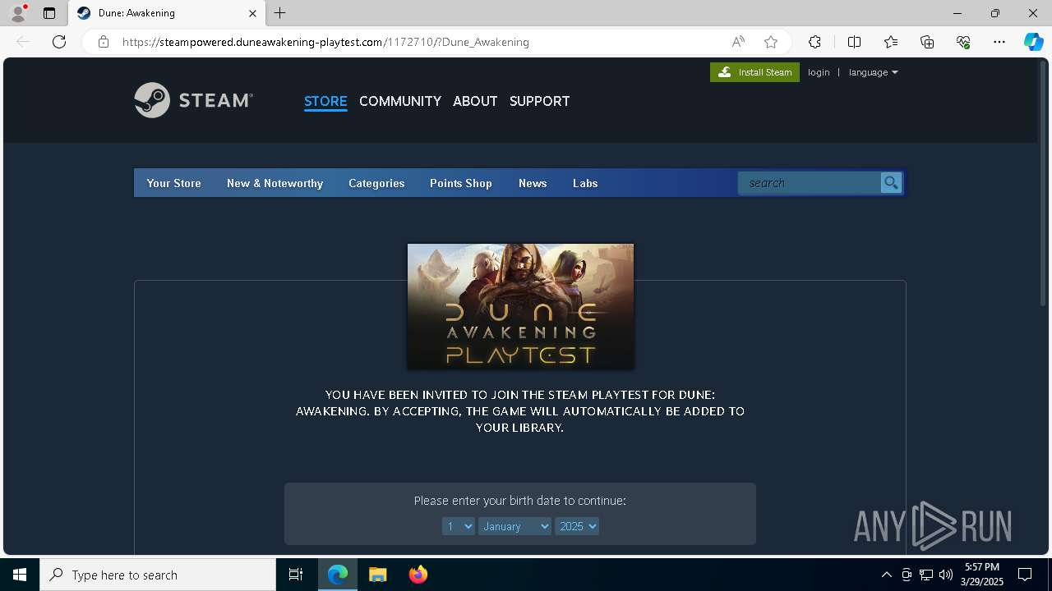The width and height of the screenshot is (1052, 591).
Task: Click the Dune Awakening Playtest banner image
Action: (520, 306)
